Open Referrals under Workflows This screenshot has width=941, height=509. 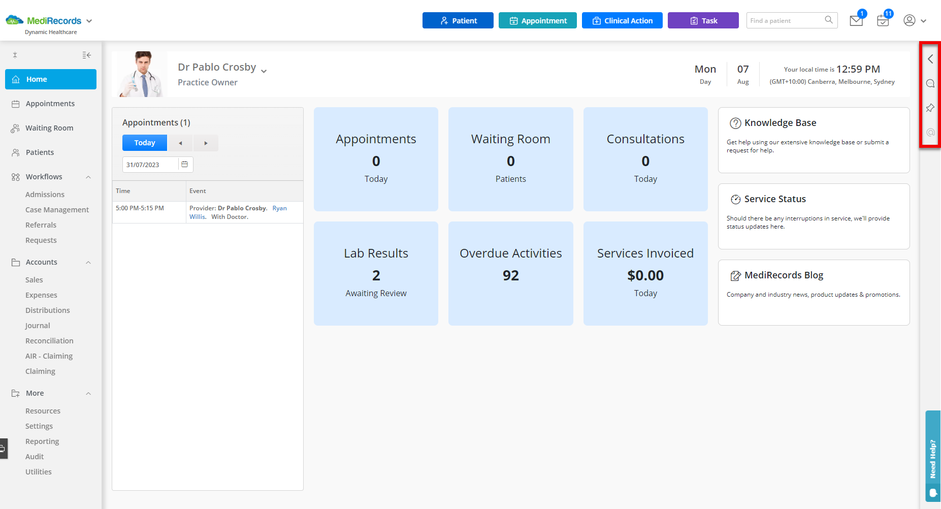tap(41, 225)
